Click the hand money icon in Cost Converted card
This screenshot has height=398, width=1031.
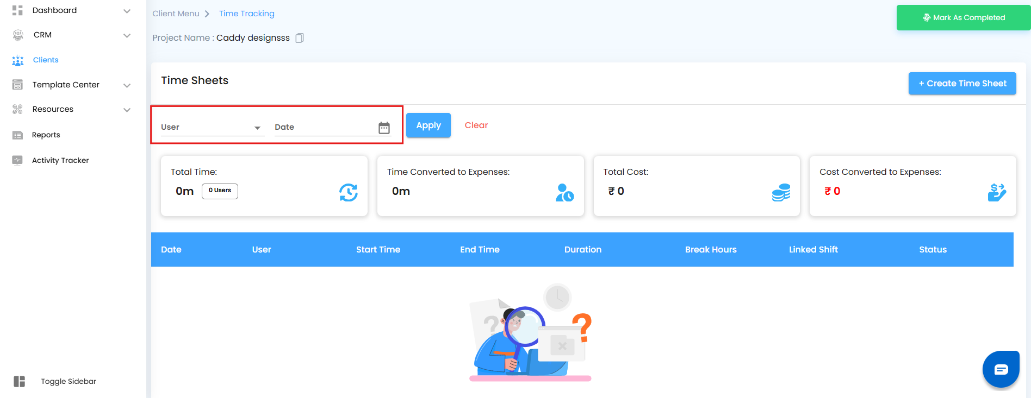[997, 192]
